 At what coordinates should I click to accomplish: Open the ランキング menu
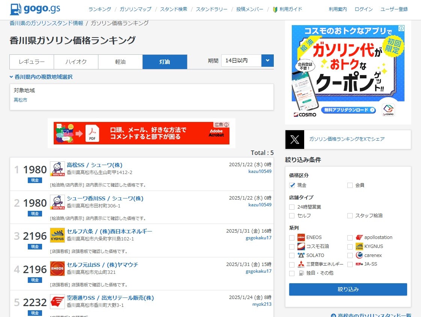(100, 9)
